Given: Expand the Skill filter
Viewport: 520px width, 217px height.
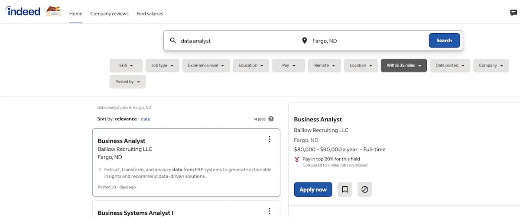Looking at the screenshot, I should 126,65.
